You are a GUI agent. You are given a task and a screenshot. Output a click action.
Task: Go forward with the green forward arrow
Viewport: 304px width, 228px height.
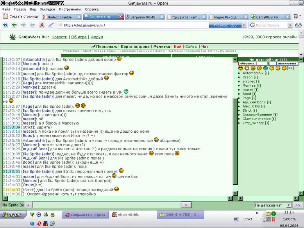tap(23, 25)
